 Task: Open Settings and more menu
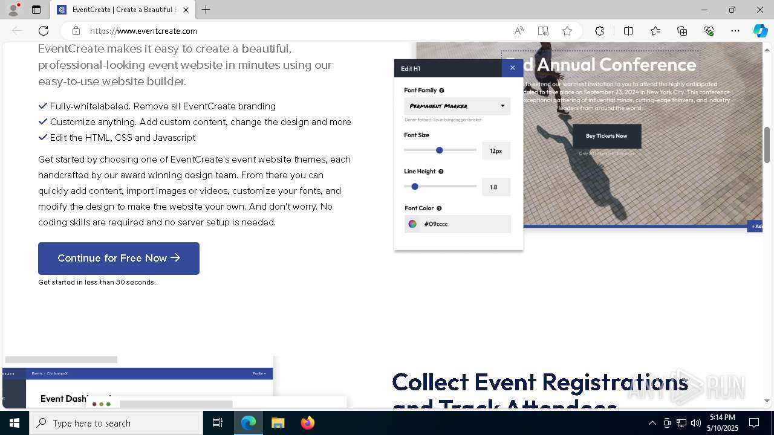point(735,31)
